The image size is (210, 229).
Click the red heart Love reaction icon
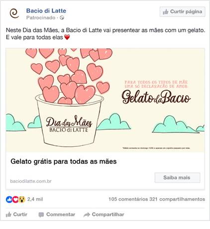tap(15, 200)
